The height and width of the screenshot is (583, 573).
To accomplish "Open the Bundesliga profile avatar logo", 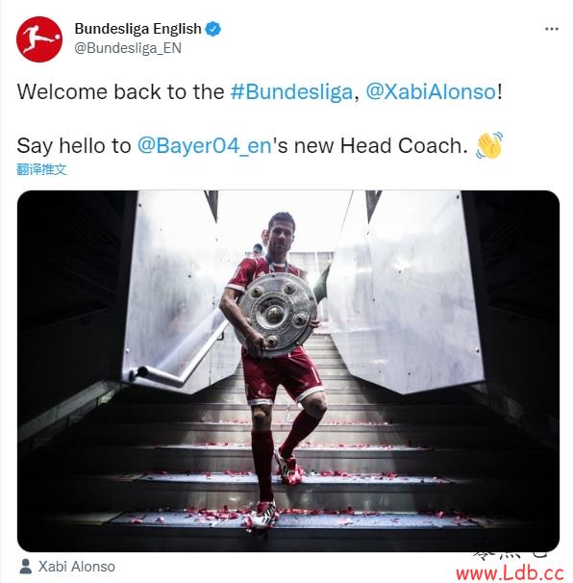I will [x=39, y=38].
